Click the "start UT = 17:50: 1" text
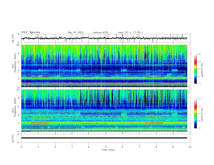This screenshot has height=165, width=214. [131, 32]
